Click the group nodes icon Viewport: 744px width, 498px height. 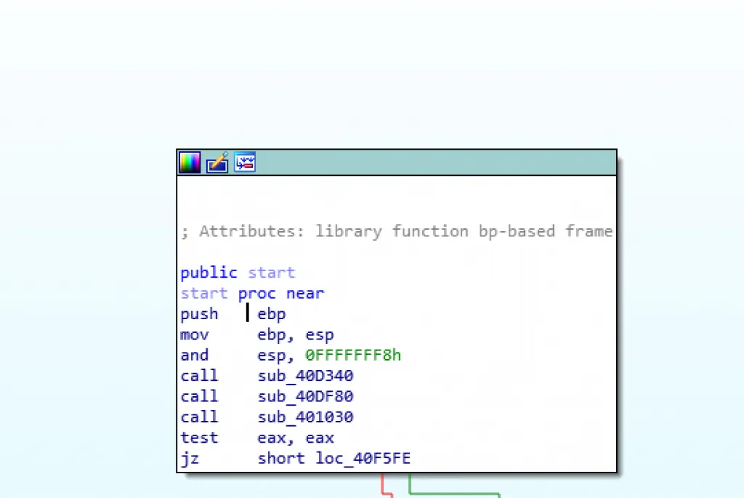point(245,163)
